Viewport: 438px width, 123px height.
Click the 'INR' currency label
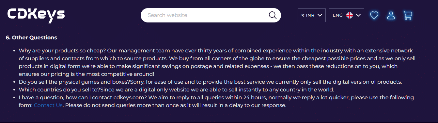pos(310,15)
